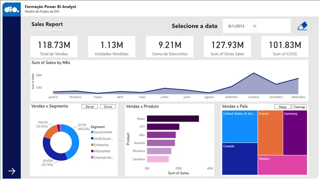Click the VTT product bar
The image size is (320, 180).
point(163,126)
